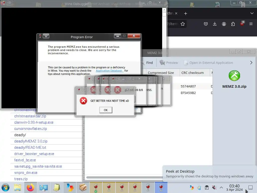257x193 pixels.
Task: Open a new Firefox tab with plus button
Action: click(x=185, y=14)
